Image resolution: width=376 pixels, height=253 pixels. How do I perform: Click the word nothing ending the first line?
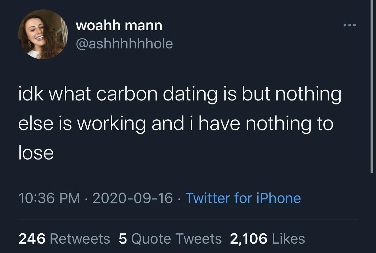tap(308, 94)
